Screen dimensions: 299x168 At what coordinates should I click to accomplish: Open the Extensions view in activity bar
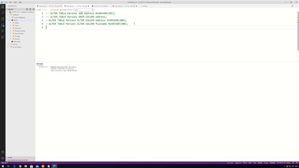pyautogui.click(x=3, y=37)
